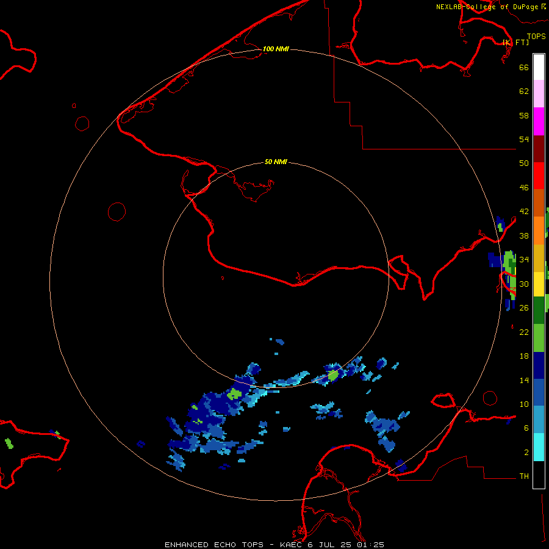Click the dark orange legend band
This screenshot has width=549, height=549.
pos(539,203)
